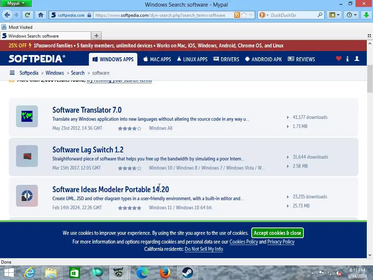Launch Firefox from the taskbar
The height and width of the screenshot is (280, 373).
tap(165, 273)
